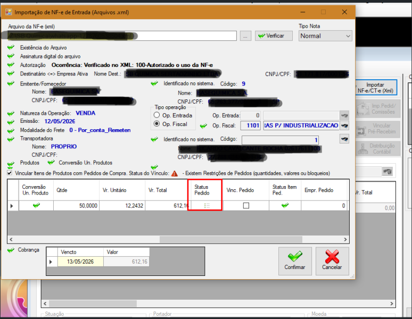Viewport: 412px width, 319px height.
Task: Click the emission date 12/05/2026
Action: point(60,121)
